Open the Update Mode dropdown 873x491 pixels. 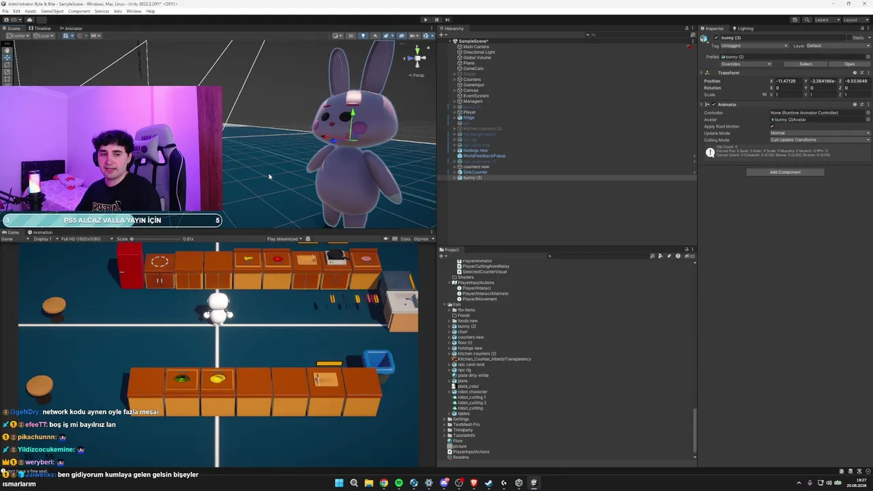point(820,133)
